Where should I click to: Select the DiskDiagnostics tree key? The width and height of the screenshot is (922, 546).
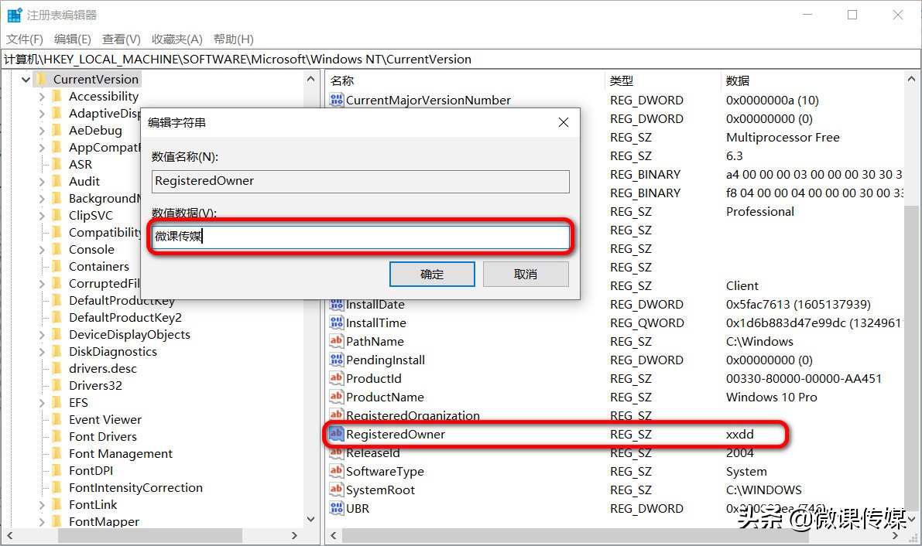coord(113,351)
